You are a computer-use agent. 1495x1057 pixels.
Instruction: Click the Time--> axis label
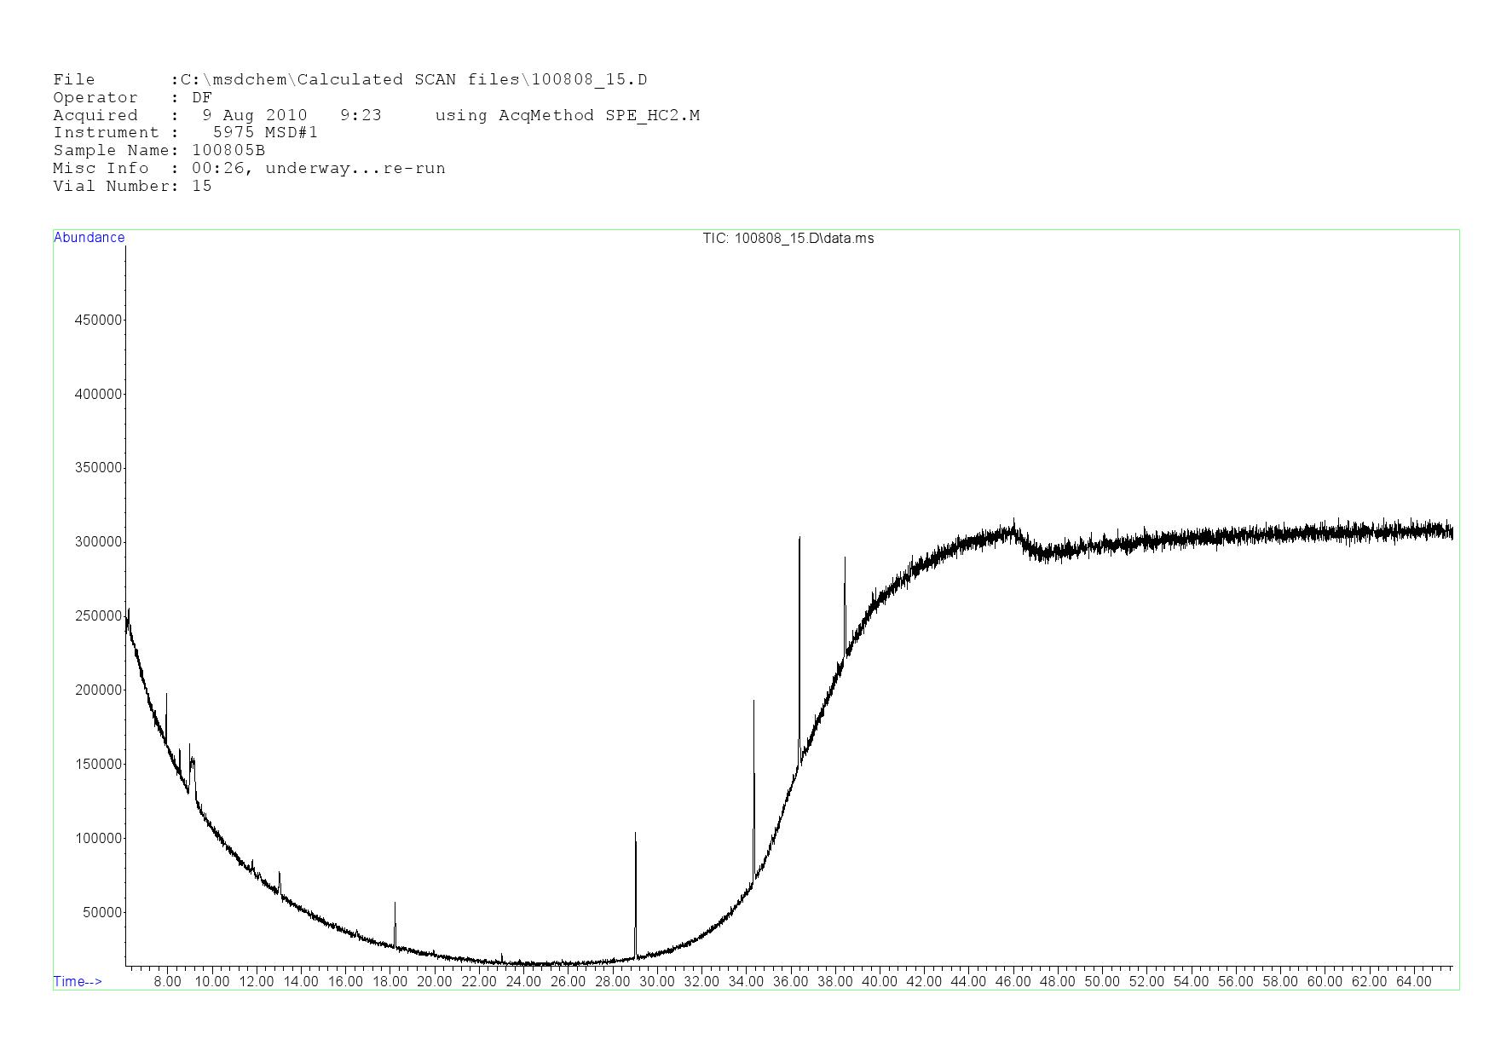(x=78, y=981)
